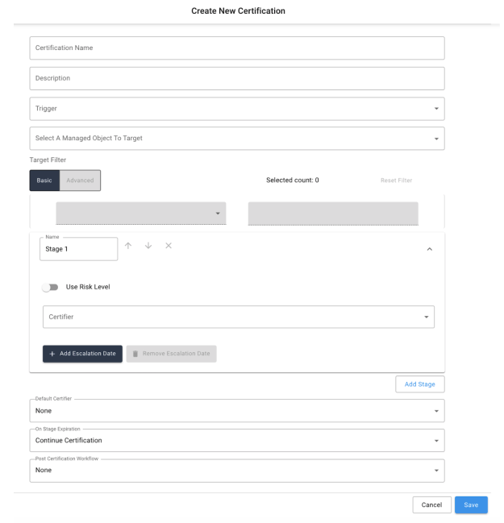Move Stage 1 down with arrow icon
Viewport: 504px width, 523px height.
pos(148,246)
